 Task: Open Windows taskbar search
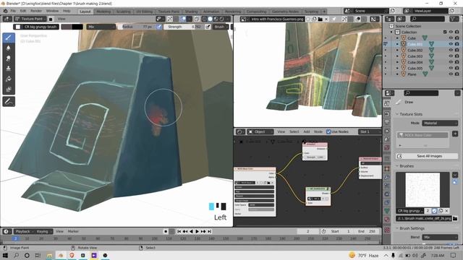click(16, 255)
